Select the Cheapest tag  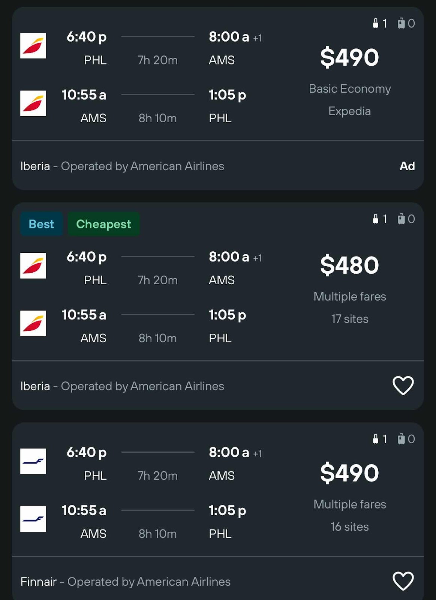coord(103,224)
